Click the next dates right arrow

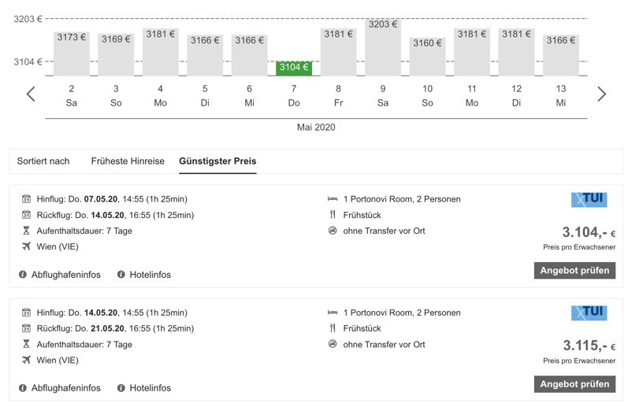[602, 94]
